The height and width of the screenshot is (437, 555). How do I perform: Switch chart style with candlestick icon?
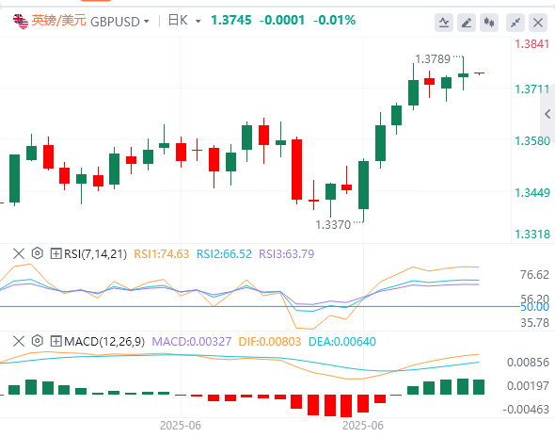pyautogui.click(x=489, y=23)
